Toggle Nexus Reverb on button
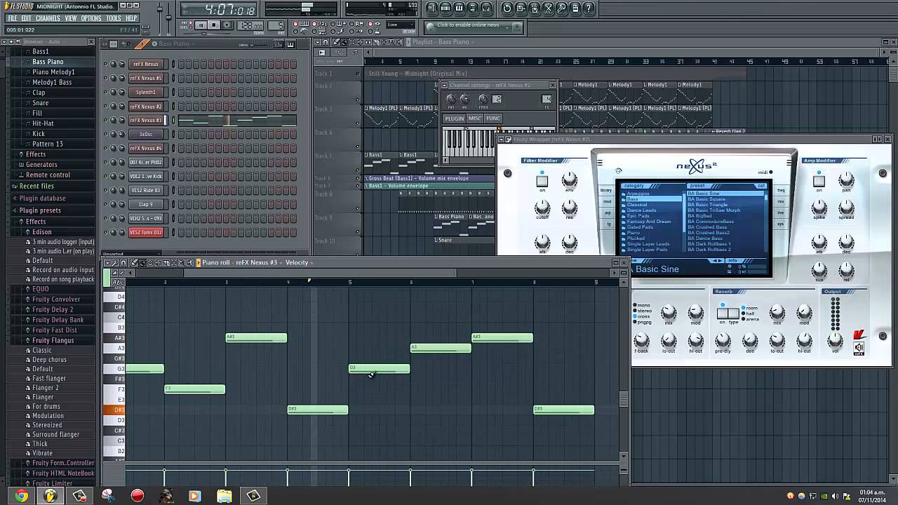 (723, 314)
